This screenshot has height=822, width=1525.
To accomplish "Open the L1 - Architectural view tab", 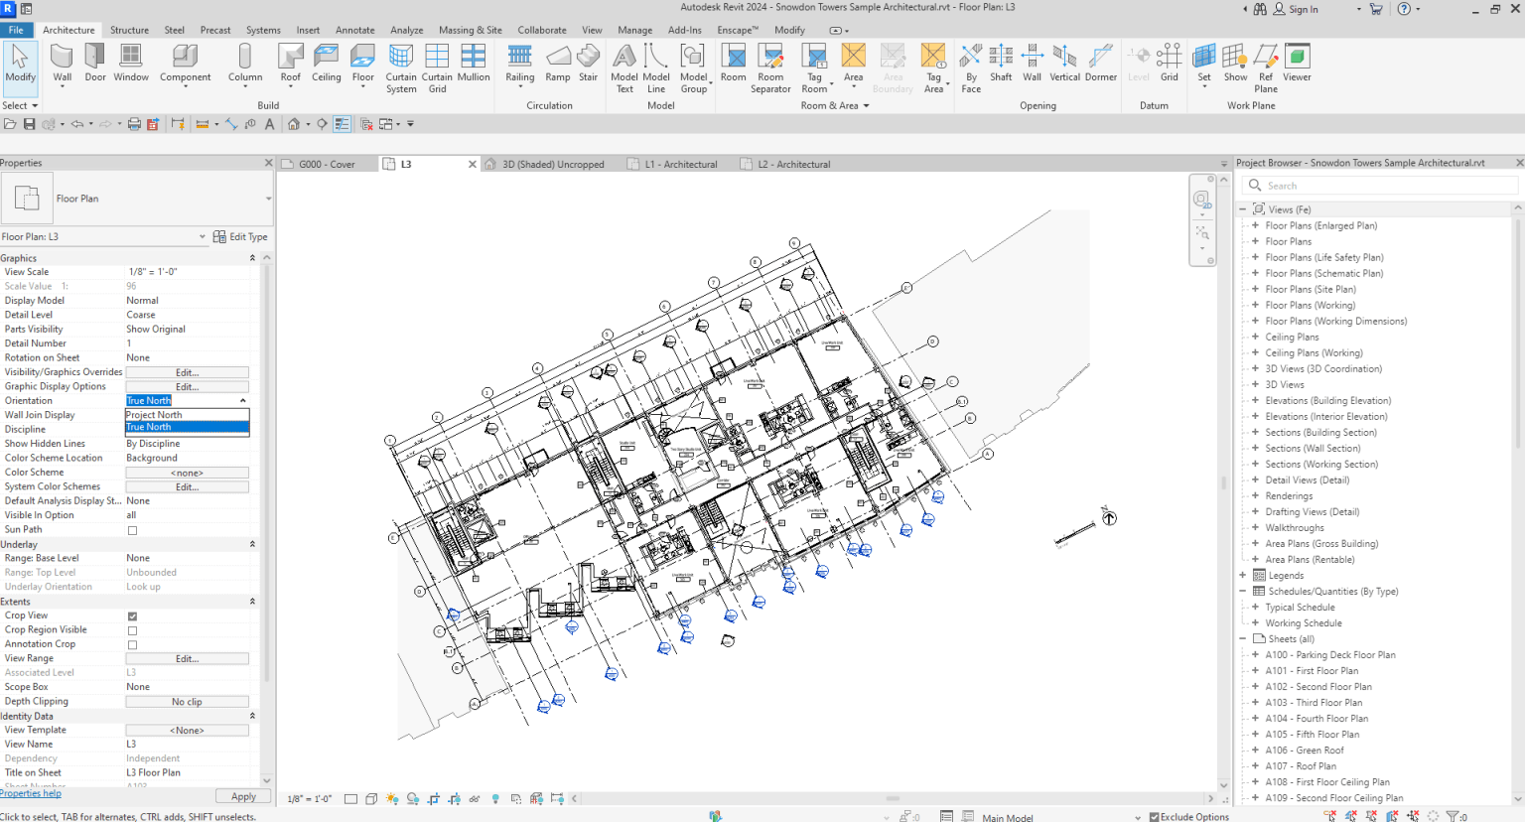I will click(x=682, y=164).
